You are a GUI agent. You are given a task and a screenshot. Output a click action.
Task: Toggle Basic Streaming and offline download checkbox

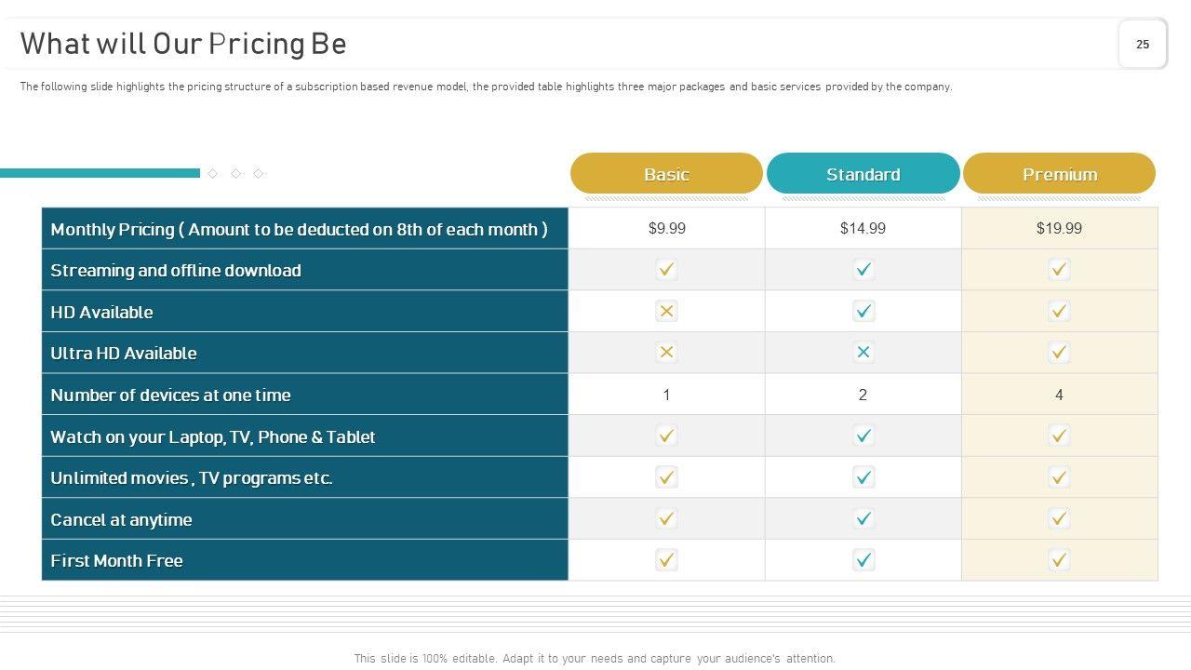coord(666,270)
